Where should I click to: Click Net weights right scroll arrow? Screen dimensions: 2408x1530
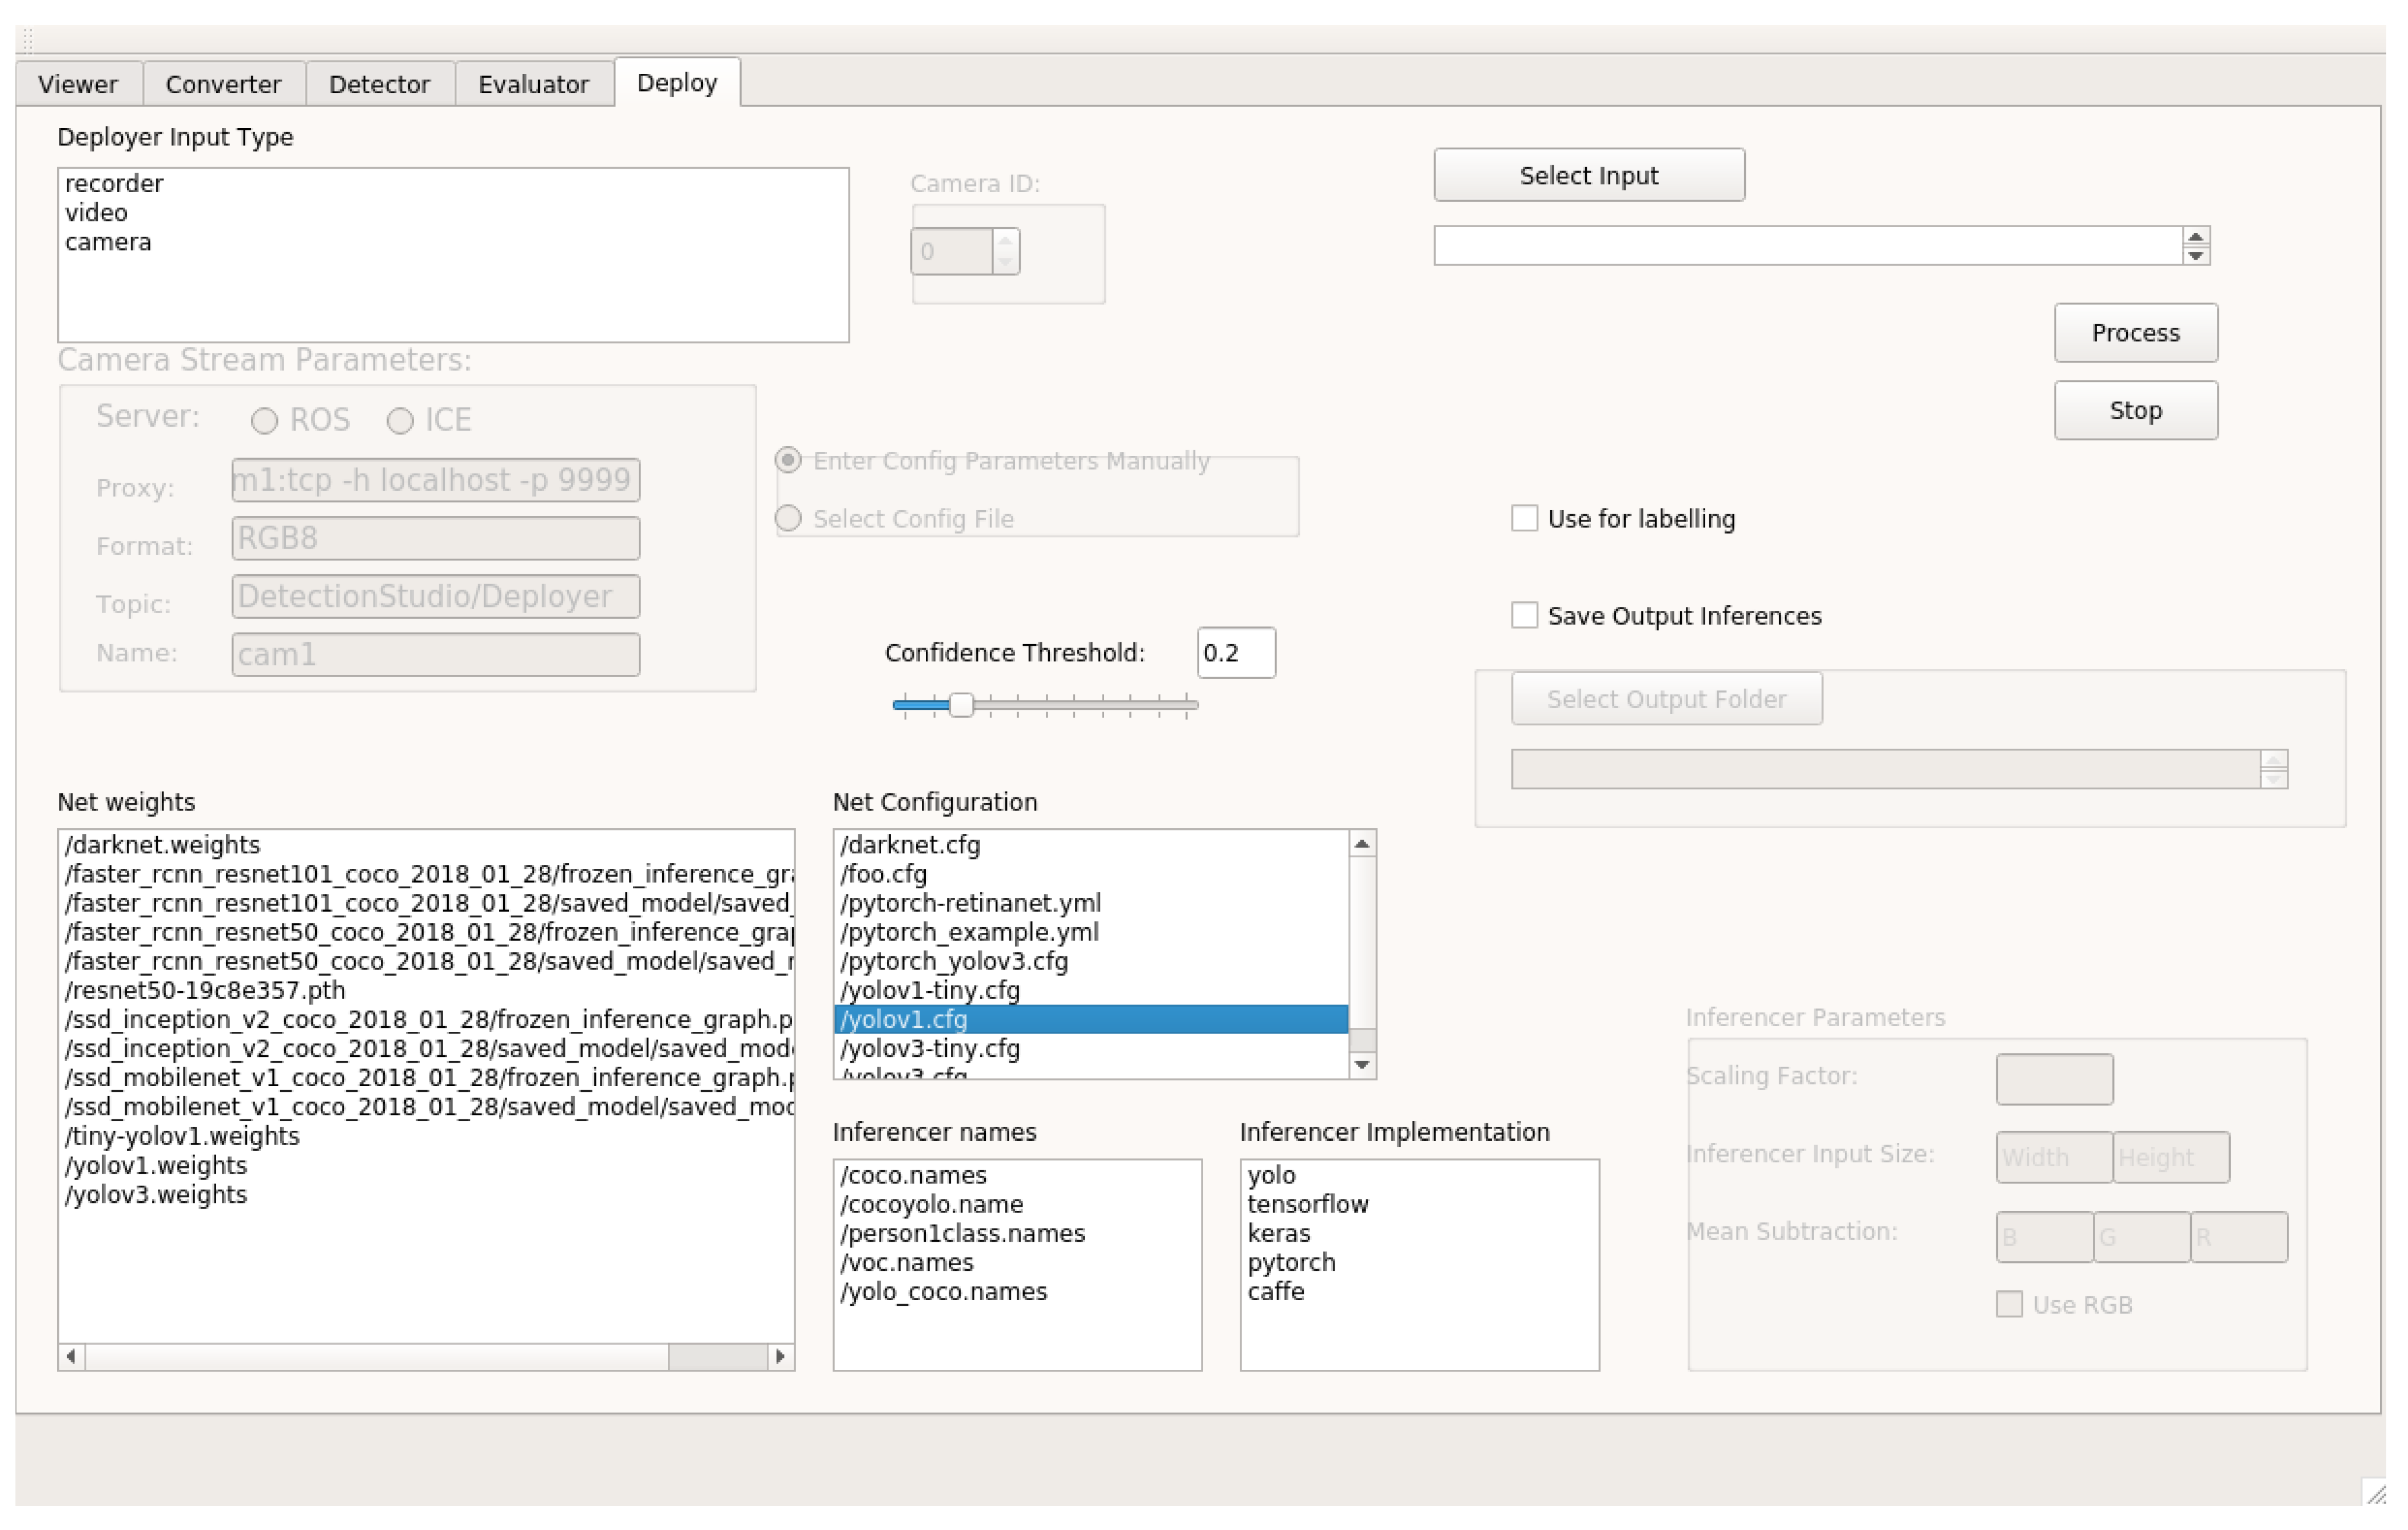pyautogui.click(x=781, y=1356)
